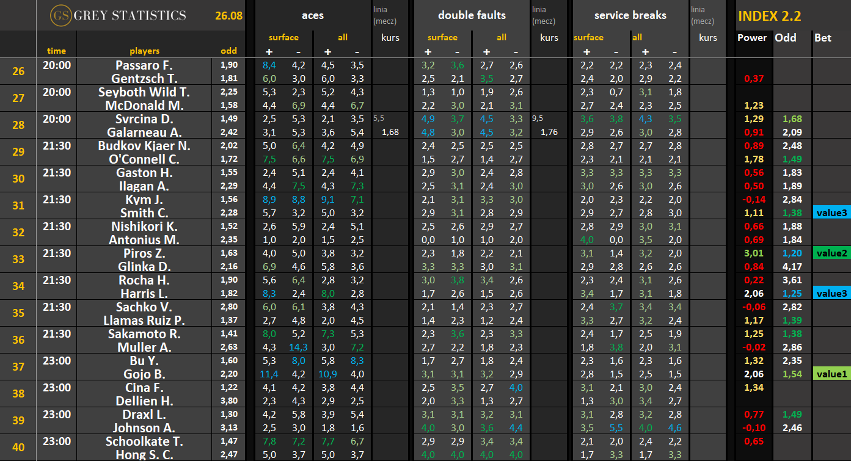
Task: Select player Harris L.
Action: pos(144,293)
